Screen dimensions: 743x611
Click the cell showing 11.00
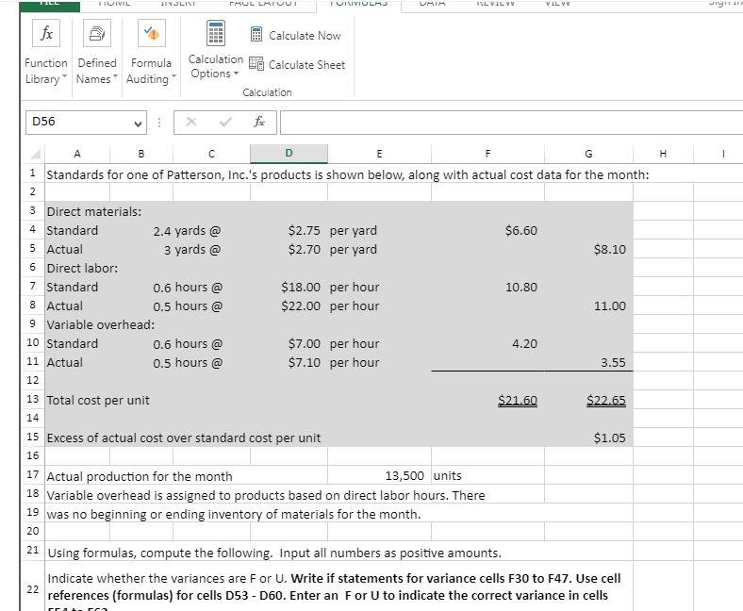pos(588,306)
